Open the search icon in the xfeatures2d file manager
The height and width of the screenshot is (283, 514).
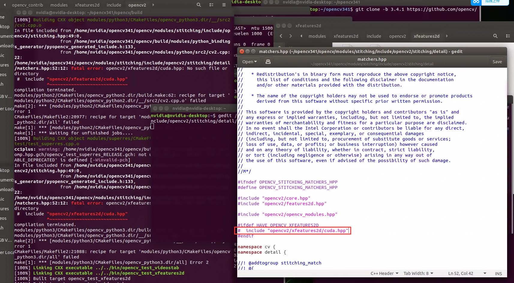[495, 36]
